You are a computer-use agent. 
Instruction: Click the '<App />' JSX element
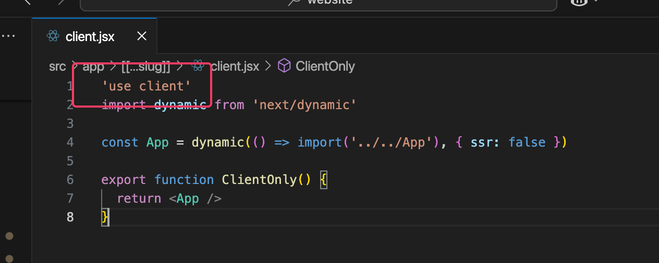point(196,199)
